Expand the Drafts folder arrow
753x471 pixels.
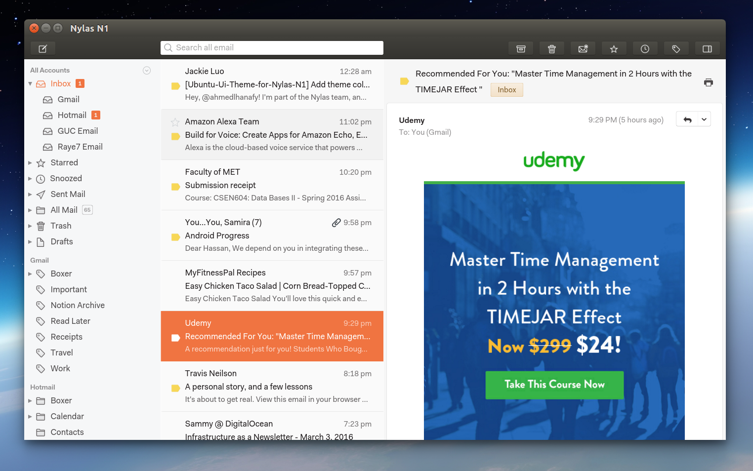click(x=30, y=242)
